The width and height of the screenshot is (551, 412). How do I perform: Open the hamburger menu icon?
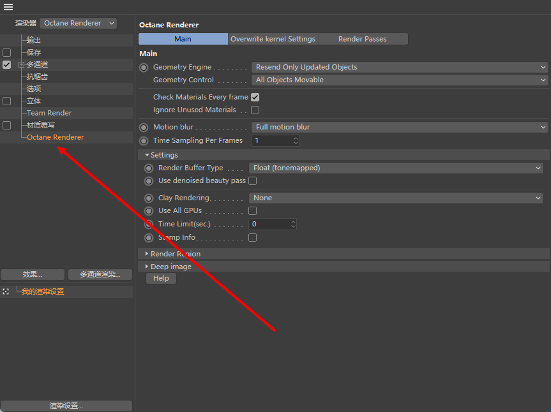[x=8, y=6]
